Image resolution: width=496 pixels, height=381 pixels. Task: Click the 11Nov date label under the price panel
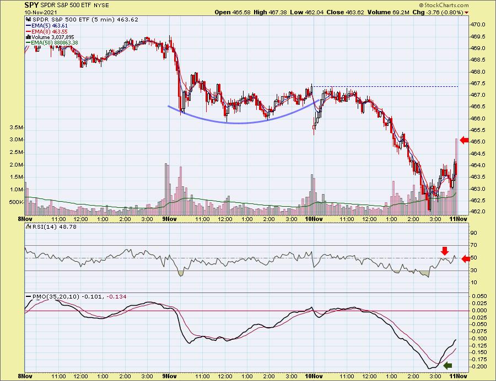[458, 219]
